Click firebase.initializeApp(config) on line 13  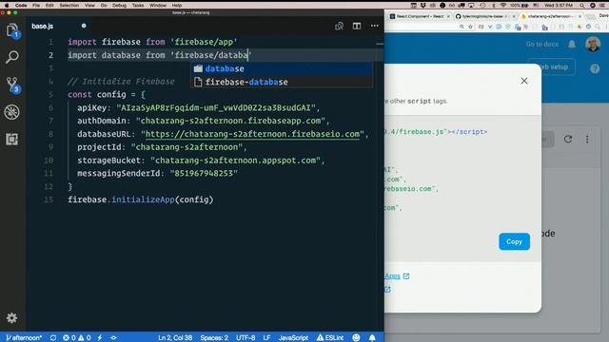click(x=141, y=199)
